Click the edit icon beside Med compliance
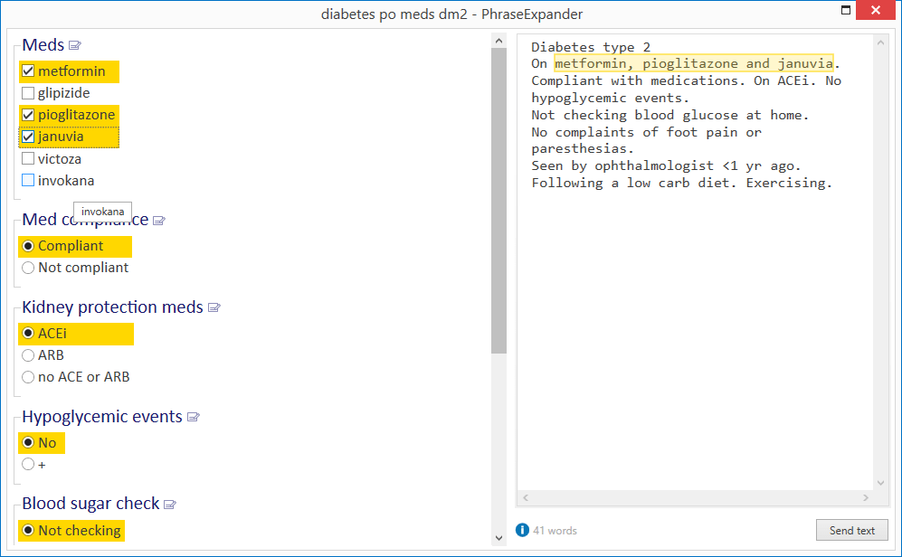The image size is (902, 557). (159, 221)
